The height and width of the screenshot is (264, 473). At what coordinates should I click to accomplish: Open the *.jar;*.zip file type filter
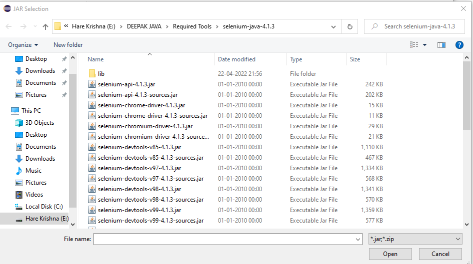[x=415, y=239]
